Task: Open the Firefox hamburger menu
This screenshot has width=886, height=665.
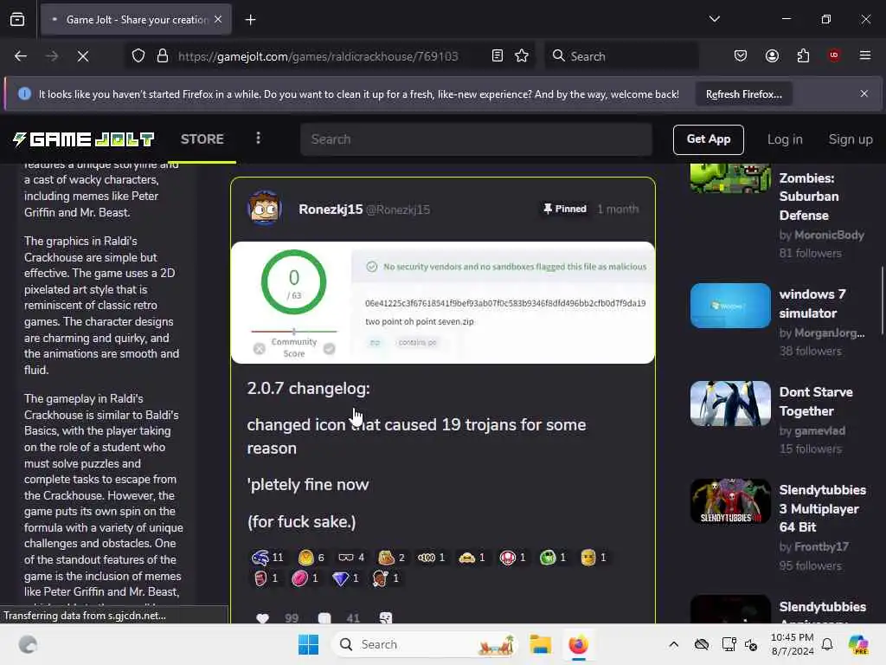Action: tap(864, 55)
